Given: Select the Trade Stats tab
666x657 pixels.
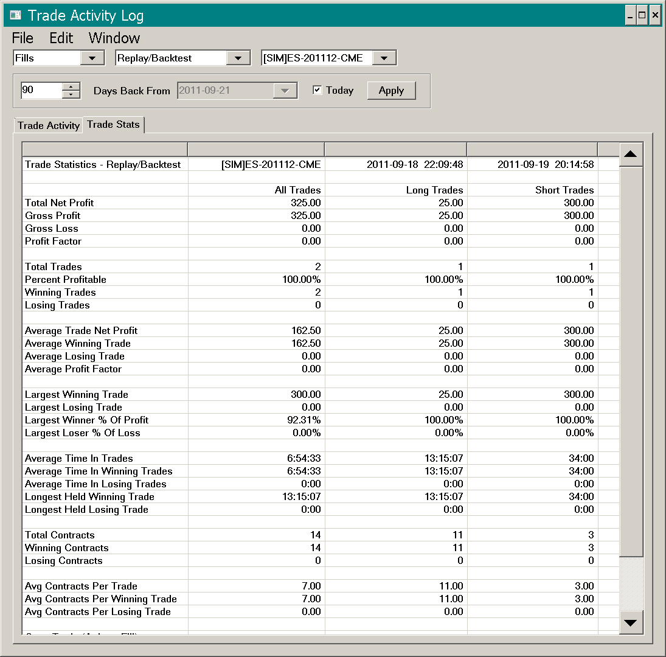Looking at the screenshot, I should (113, 125).
